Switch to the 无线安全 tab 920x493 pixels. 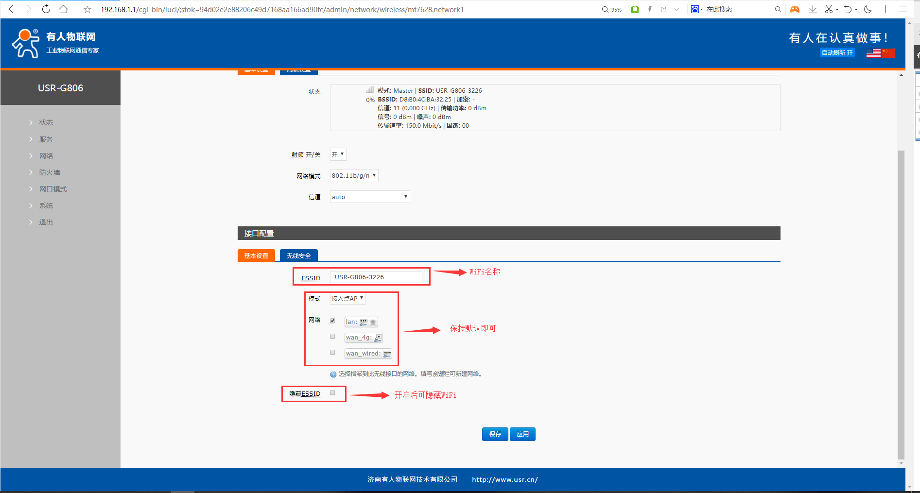click(x=298, y=255)
